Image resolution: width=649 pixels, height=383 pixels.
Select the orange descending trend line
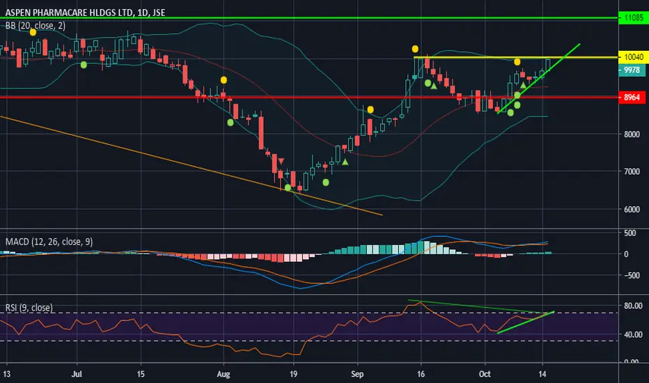click(190, 166)
